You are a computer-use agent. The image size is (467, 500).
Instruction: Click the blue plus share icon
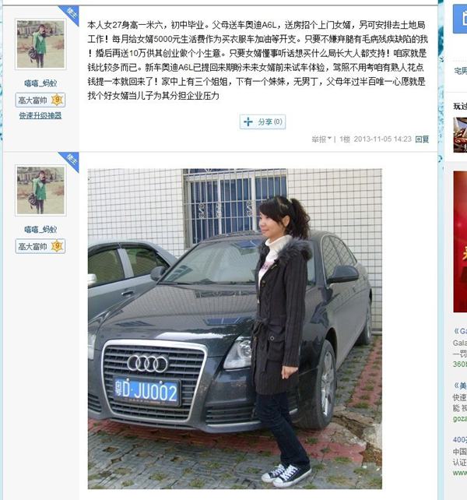pos(248,121)
